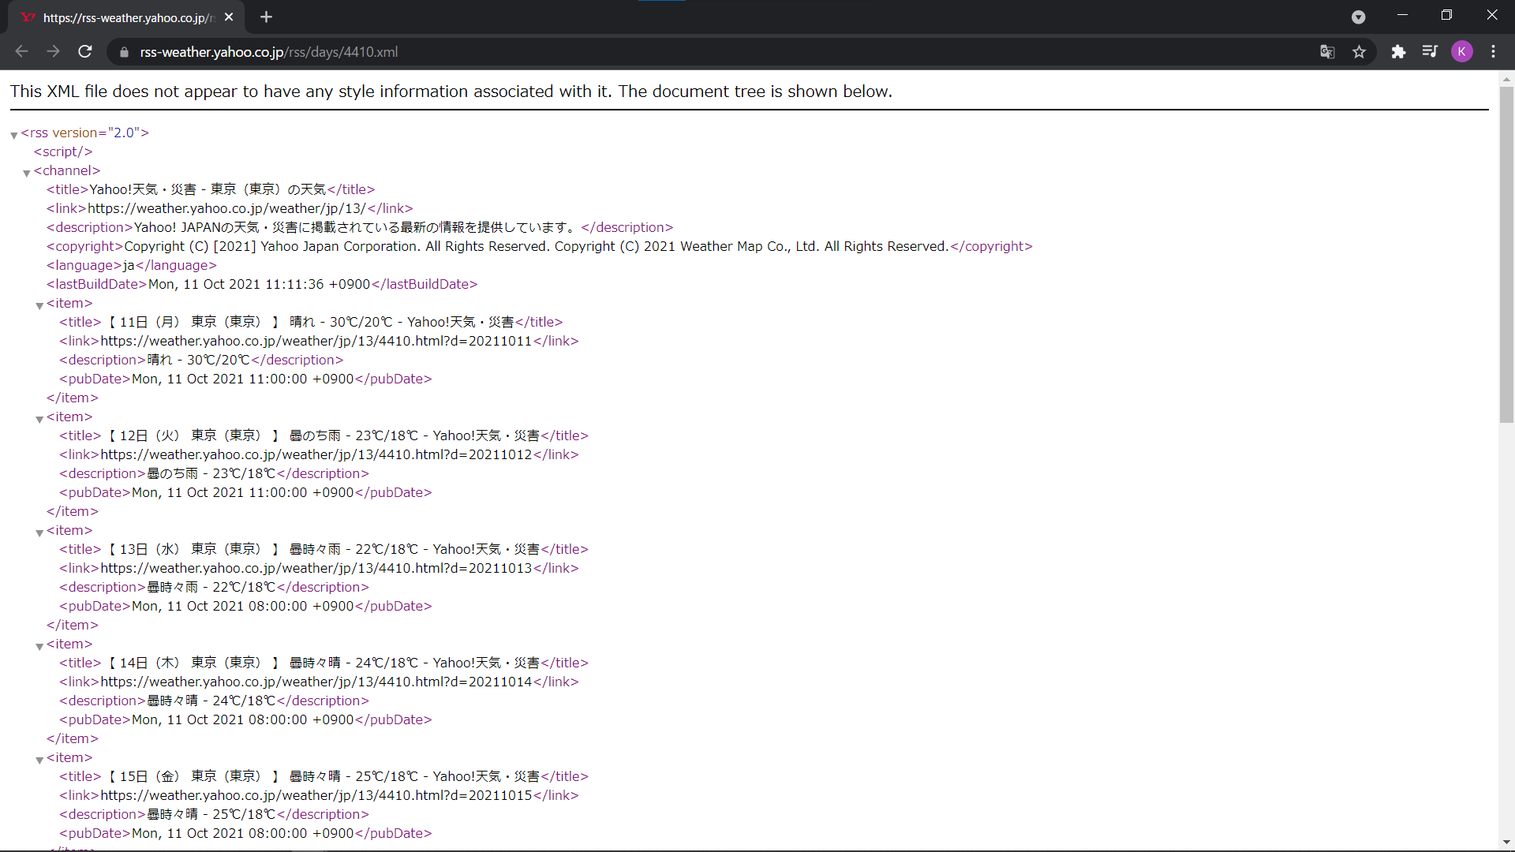The image size is (1515, 852).
Task: Click the title line for 14日 (木)
Action: pos(324,663)
